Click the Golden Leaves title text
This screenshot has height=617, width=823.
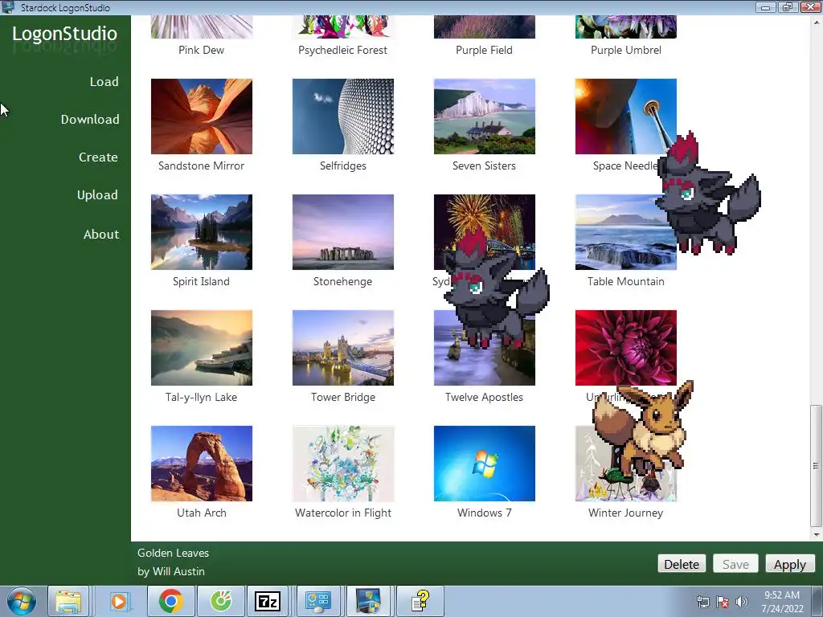coord(174,553)
